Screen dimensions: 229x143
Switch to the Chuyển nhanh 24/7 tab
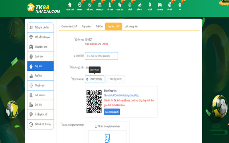click(x=69, y=26)
